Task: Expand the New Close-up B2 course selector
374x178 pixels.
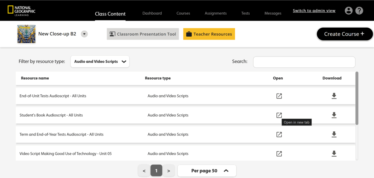Action: click(84, 34)
